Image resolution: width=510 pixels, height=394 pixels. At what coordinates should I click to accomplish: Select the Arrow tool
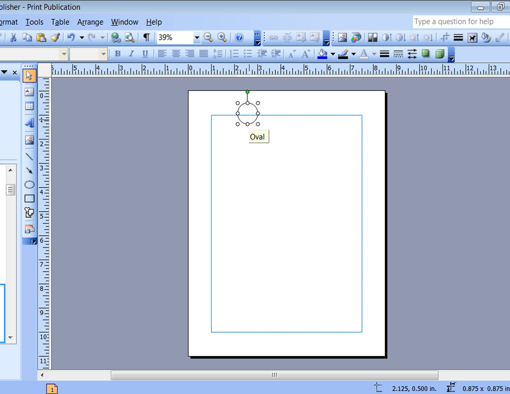[x=29, y=171]
